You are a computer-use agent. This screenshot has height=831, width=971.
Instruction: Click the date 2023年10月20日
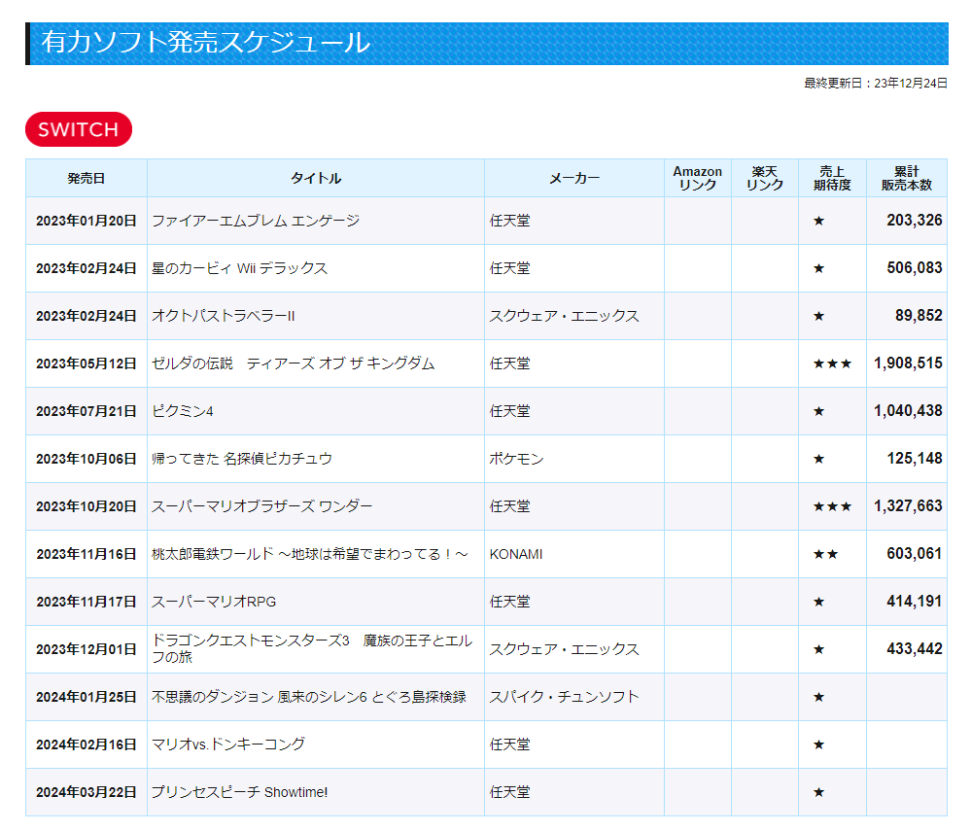pos(87,506)
